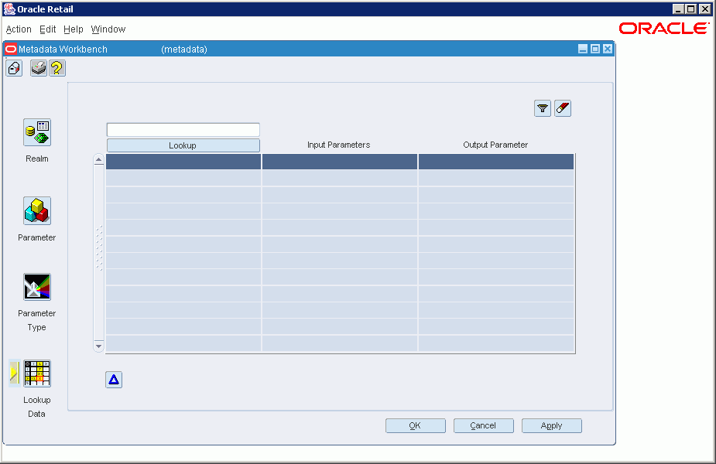The width and height of the screenshot is (716, 464).
Task: Open the Help menu
Action: [x=73, y=29]
